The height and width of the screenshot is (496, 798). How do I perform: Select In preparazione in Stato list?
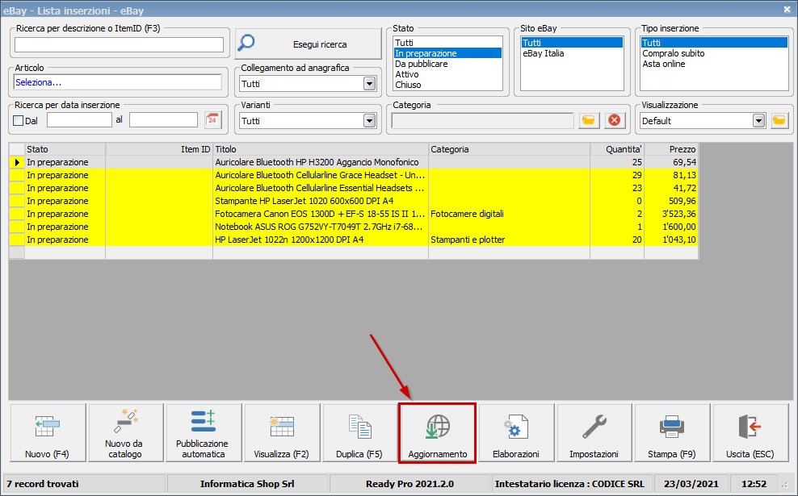click(x=447, y=53)
